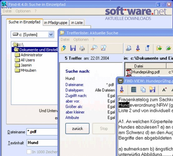Open the ? help menu in Find-it main window
173x156 pixels.
click(36, 11)
